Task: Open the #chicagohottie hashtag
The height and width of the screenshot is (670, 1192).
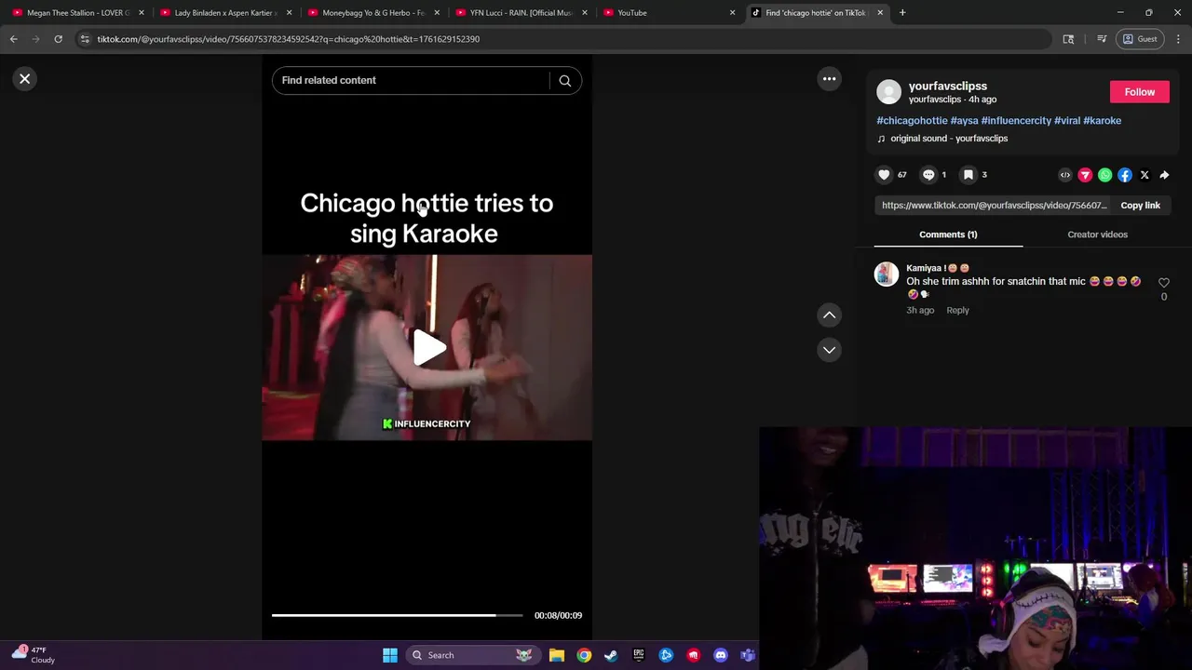Action: (912, 121)
